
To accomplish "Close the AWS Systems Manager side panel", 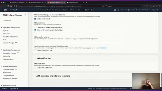I will tap(25, 15).
